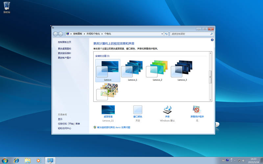Open 轻松访问中心 link
The image size is (263, 164).
64,128
